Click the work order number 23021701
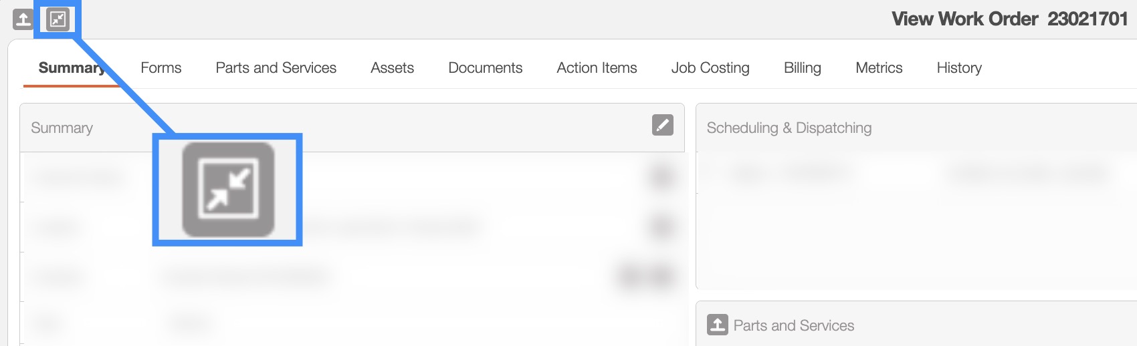 coord(1087,19)
